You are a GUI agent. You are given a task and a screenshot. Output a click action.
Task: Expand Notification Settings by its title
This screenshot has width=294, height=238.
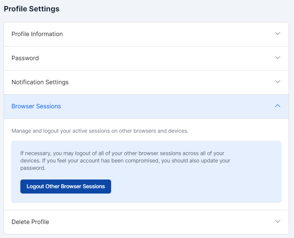pos(40,82)
